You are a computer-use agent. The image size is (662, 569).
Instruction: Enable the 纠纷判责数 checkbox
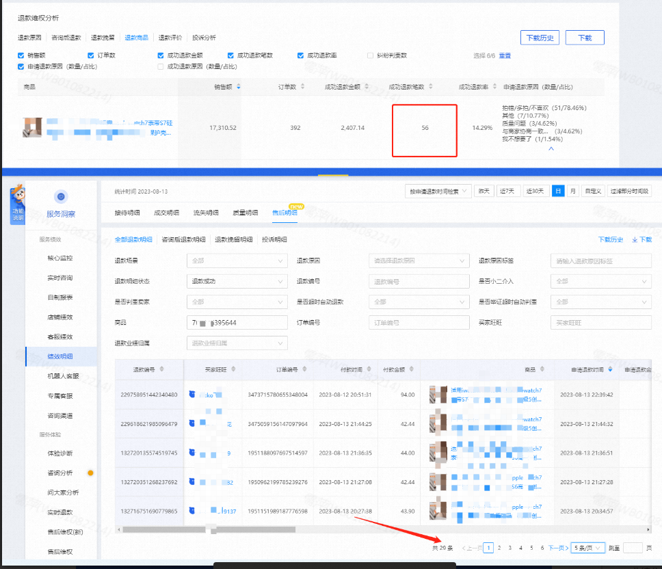370,55
